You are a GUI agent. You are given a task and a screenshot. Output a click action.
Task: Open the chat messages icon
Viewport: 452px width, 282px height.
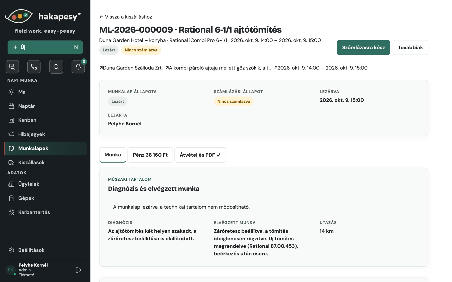(12, 67)
